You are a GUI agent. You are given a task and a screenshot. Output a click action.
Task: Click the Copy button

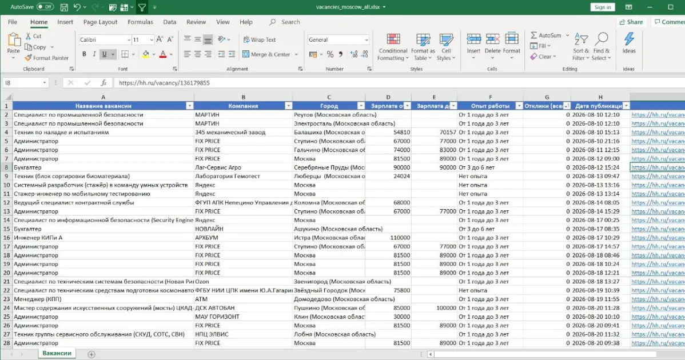pyautogui.click(x=36, y=47)
